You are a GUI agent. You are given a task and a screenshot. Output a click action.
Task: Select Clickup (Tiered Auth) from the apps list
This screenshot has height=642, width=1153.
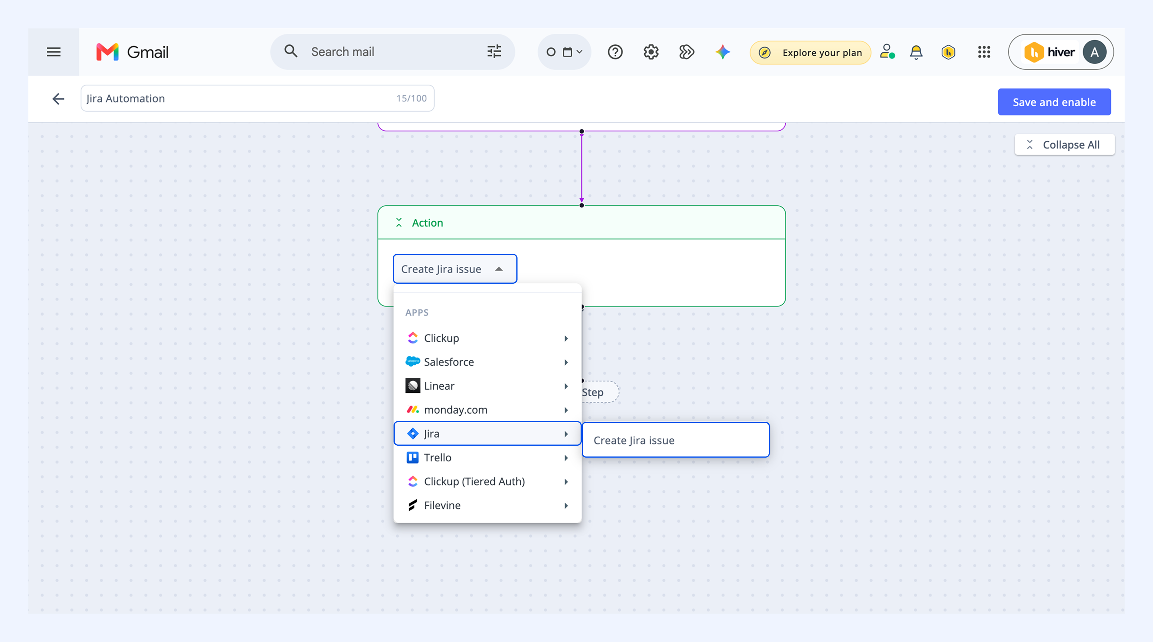coord(487,481)
